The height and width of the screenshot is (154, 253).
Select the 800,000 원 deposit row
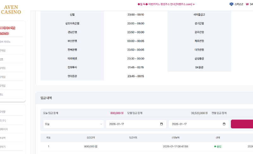click(x=91, y=146)
